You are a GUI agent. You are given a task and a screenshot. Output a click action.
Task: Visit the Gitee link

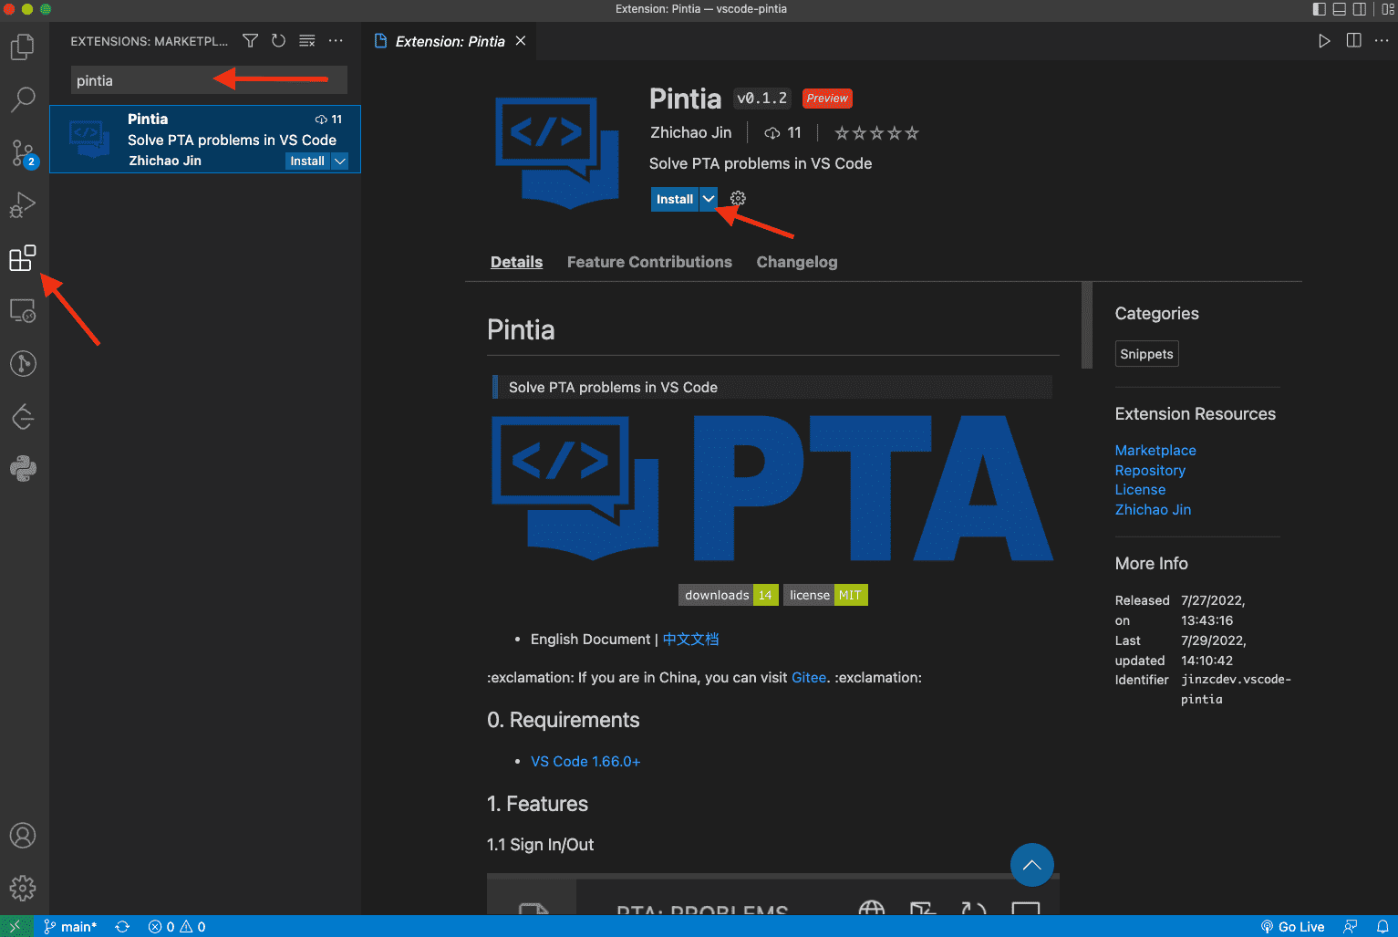tap(809, 677)
